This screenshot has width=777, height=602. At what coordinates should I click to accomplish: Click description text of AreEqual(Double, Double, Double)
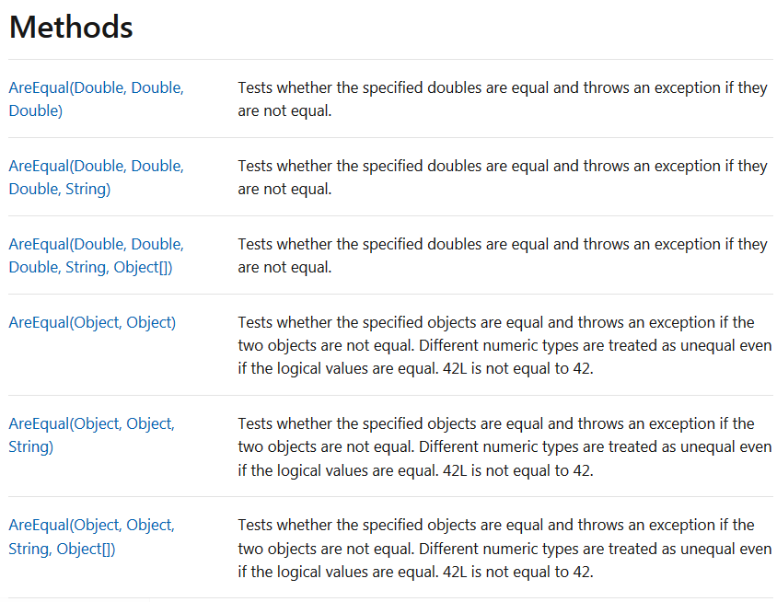tap(503, 99)
